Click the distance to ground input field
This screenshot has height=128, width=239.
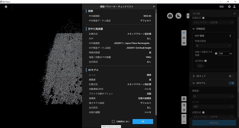click(224, 53)
